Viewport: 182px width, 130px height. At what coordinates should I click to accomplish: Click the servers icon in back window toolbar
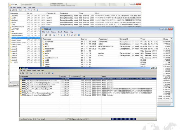coord(20,10)
